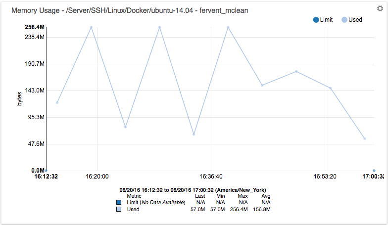Click the 16:20:00 x-axis label
The image size is (389, 225).
click(x=97, y=177)
